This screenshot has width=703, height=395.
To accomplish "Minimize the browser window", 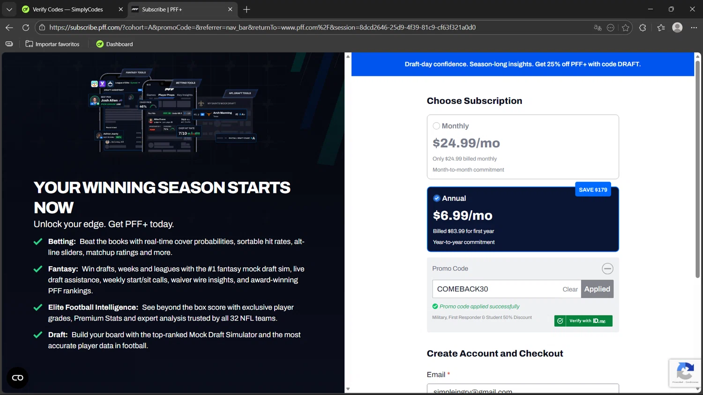I will (651, 9).
